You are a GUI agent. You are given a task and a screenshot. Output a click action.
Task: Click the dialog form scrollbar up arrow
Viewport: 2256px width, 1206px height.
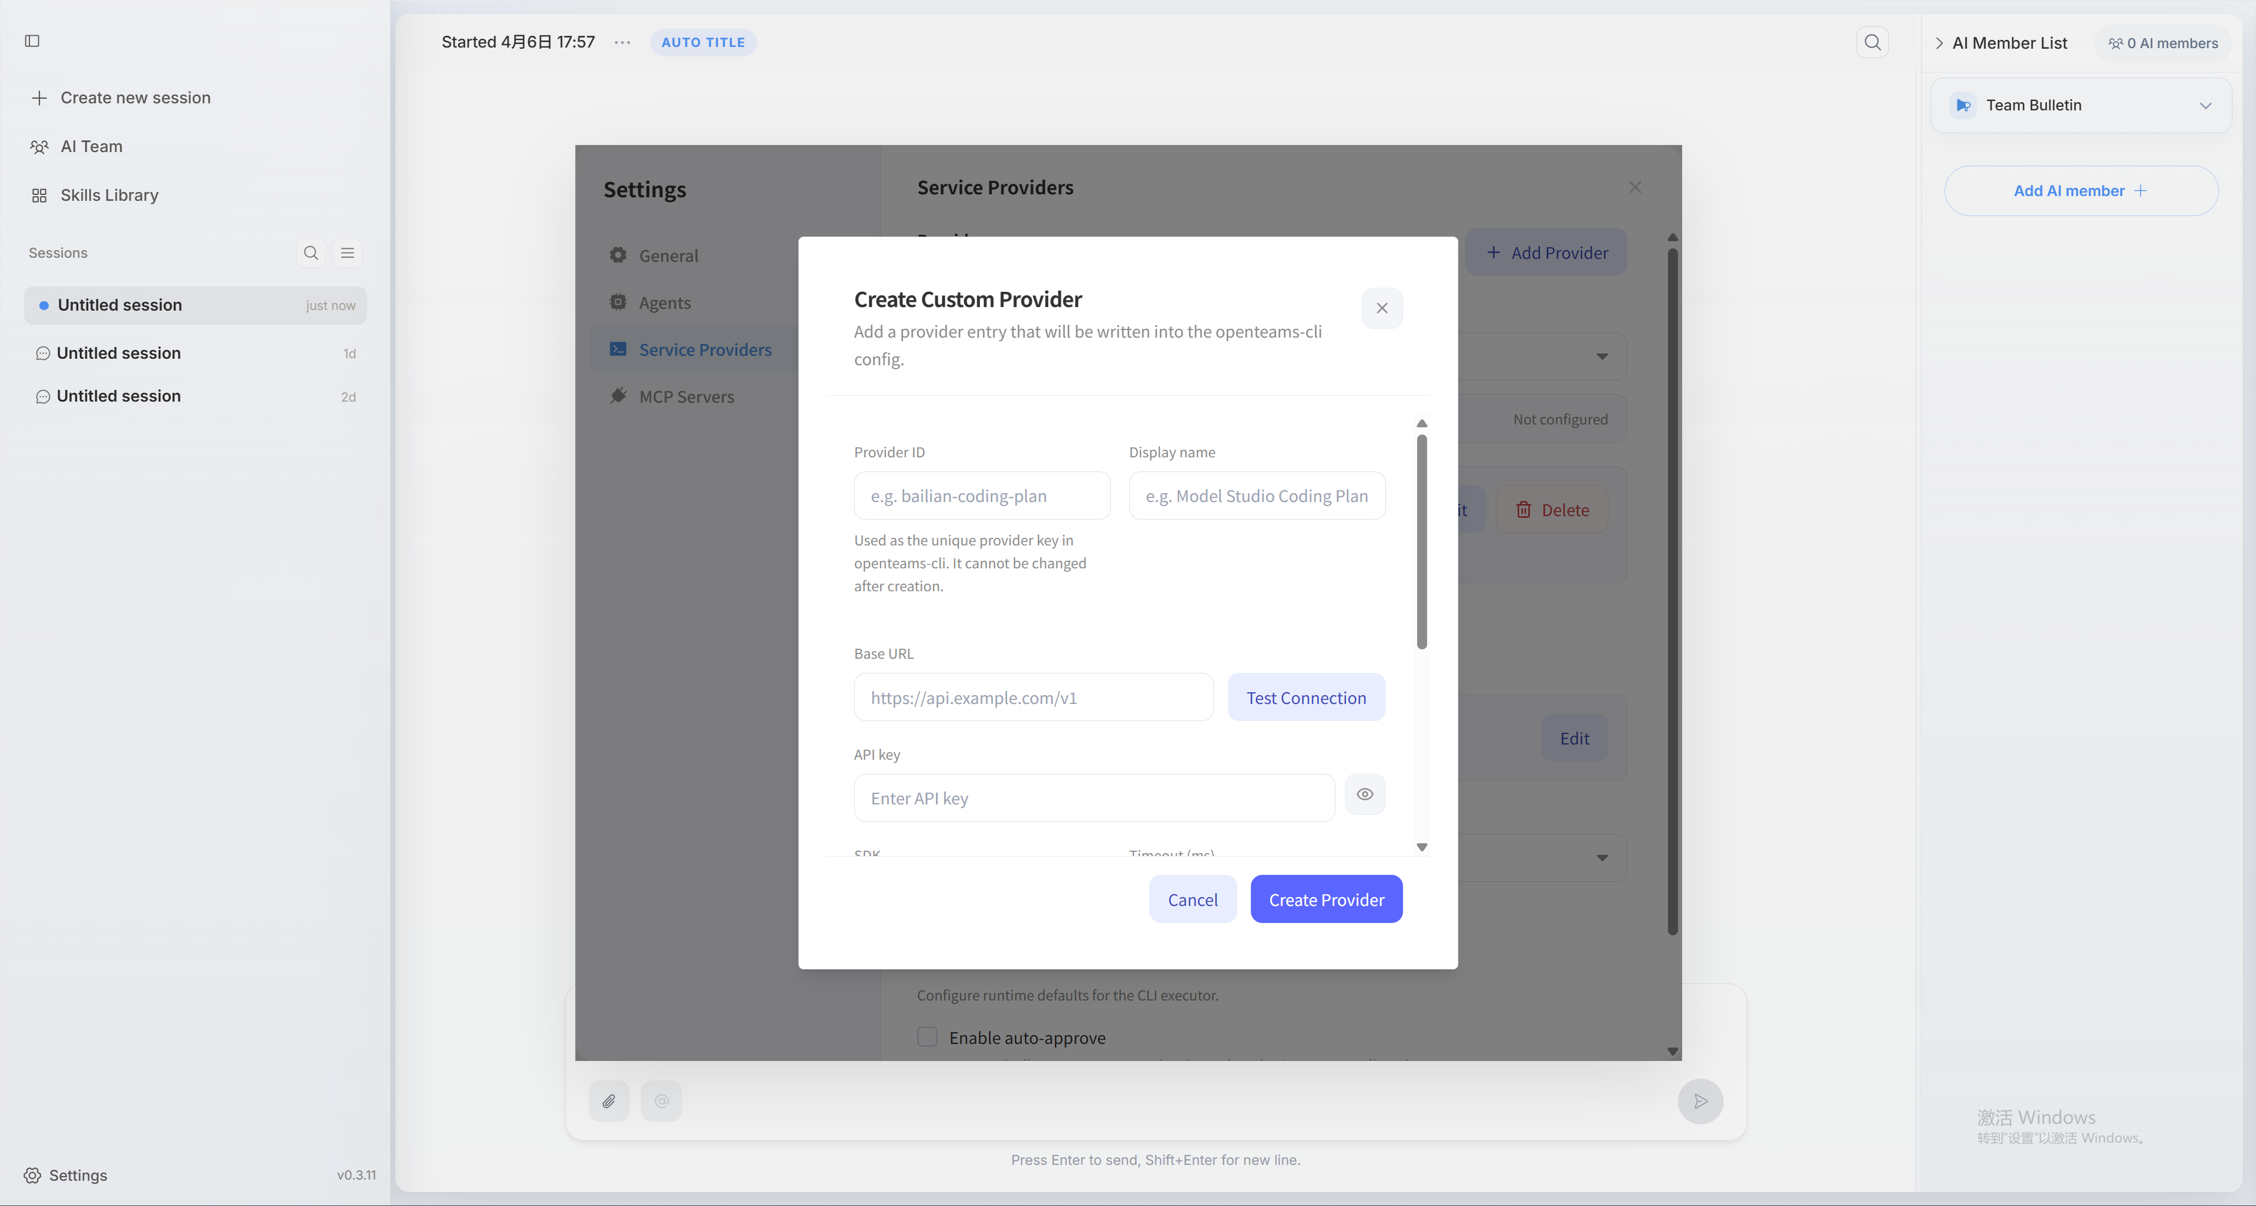1422,423
